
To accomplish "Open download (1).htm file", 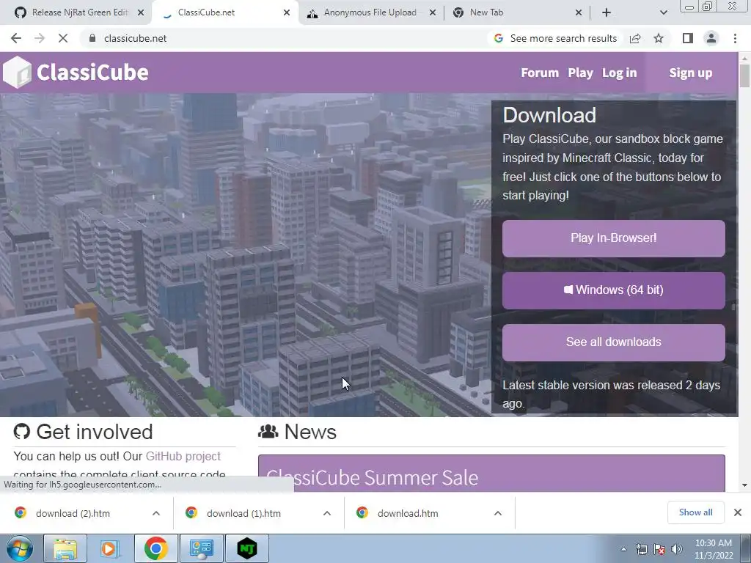I will pyautogui.click(x=243, y=513).
